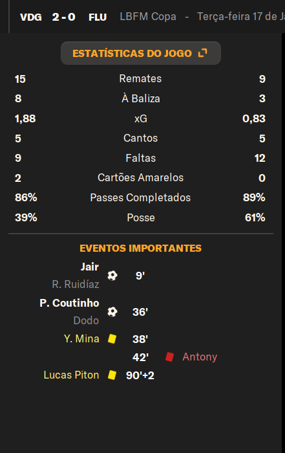285x453 pixels.
Task: Click the goal ball icon at 9'
Action: coord(112,276)
